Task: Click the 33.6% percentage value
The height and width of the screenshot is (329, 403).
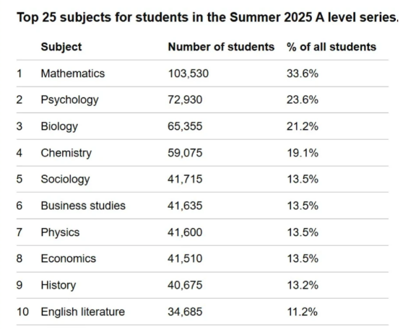Action: click(x=303, y=74)
